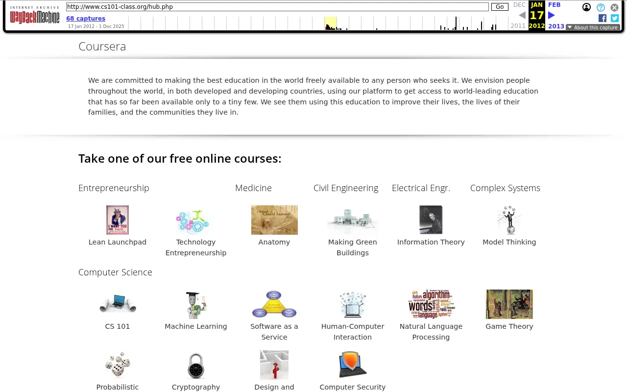Screen dimensions: 627x392
Task: Share capture on Twitter
Action: click(615, 18)
